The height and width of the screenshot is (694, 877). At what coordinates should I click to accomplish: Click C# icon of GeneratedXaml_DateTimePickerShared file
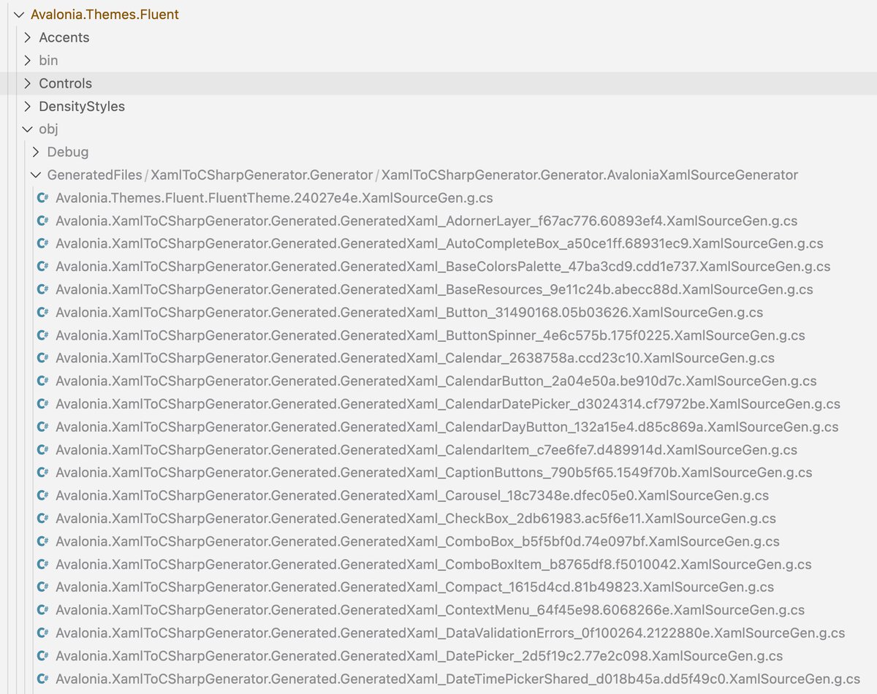coord(43,679)
